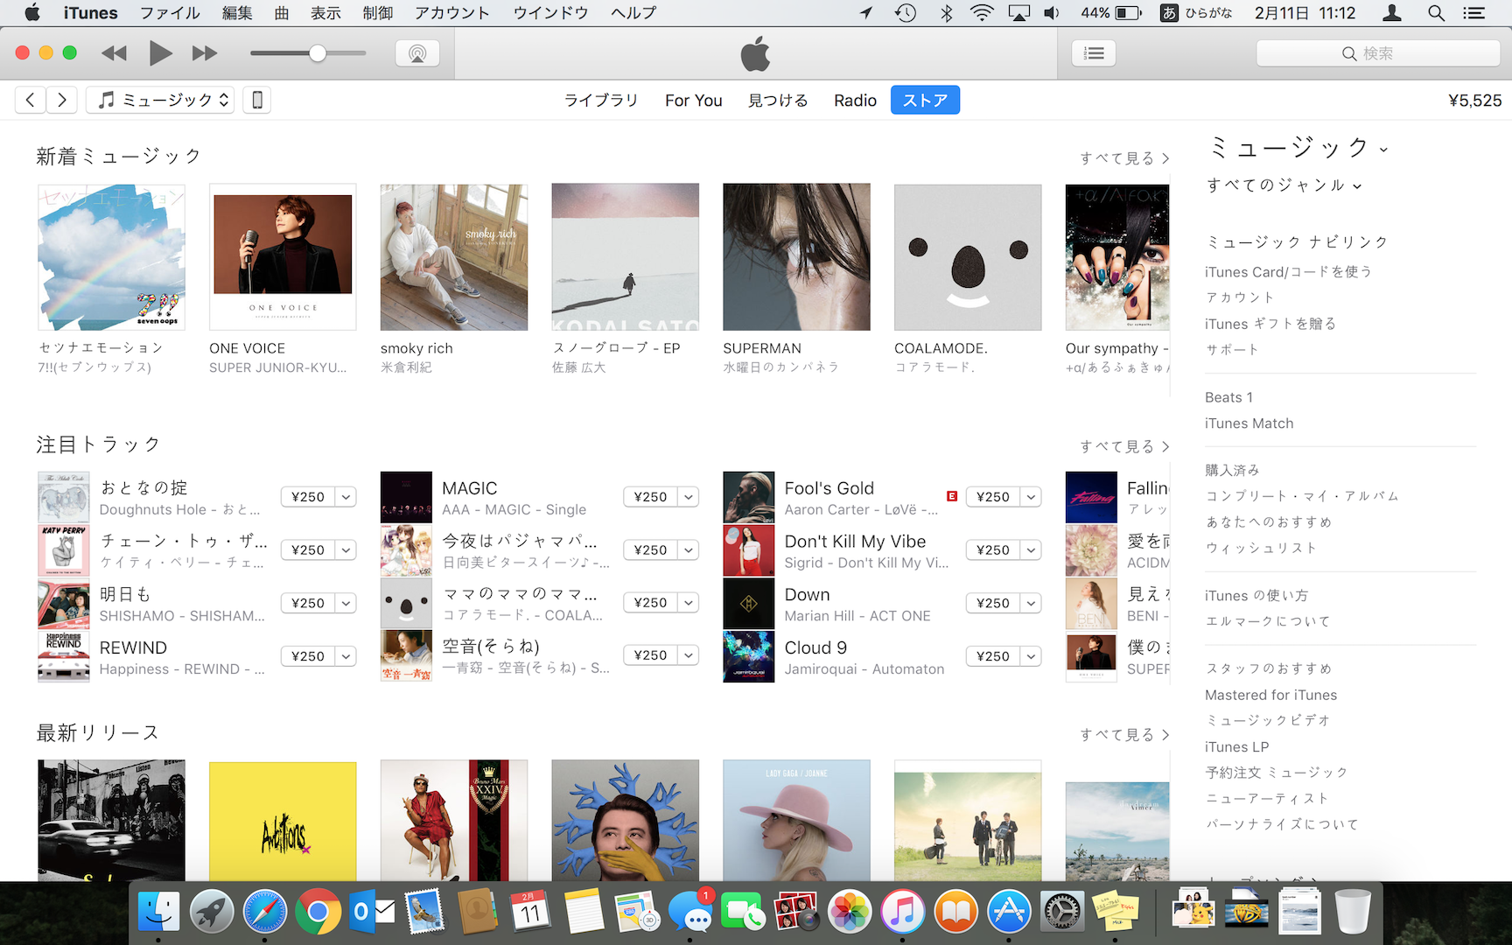
Task: Click the fast-forward next track button
Action: (x=205, y=53)
